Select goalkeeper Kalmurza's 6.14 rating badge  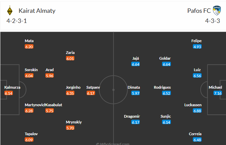pyautogui.click(x=8, y=93)
